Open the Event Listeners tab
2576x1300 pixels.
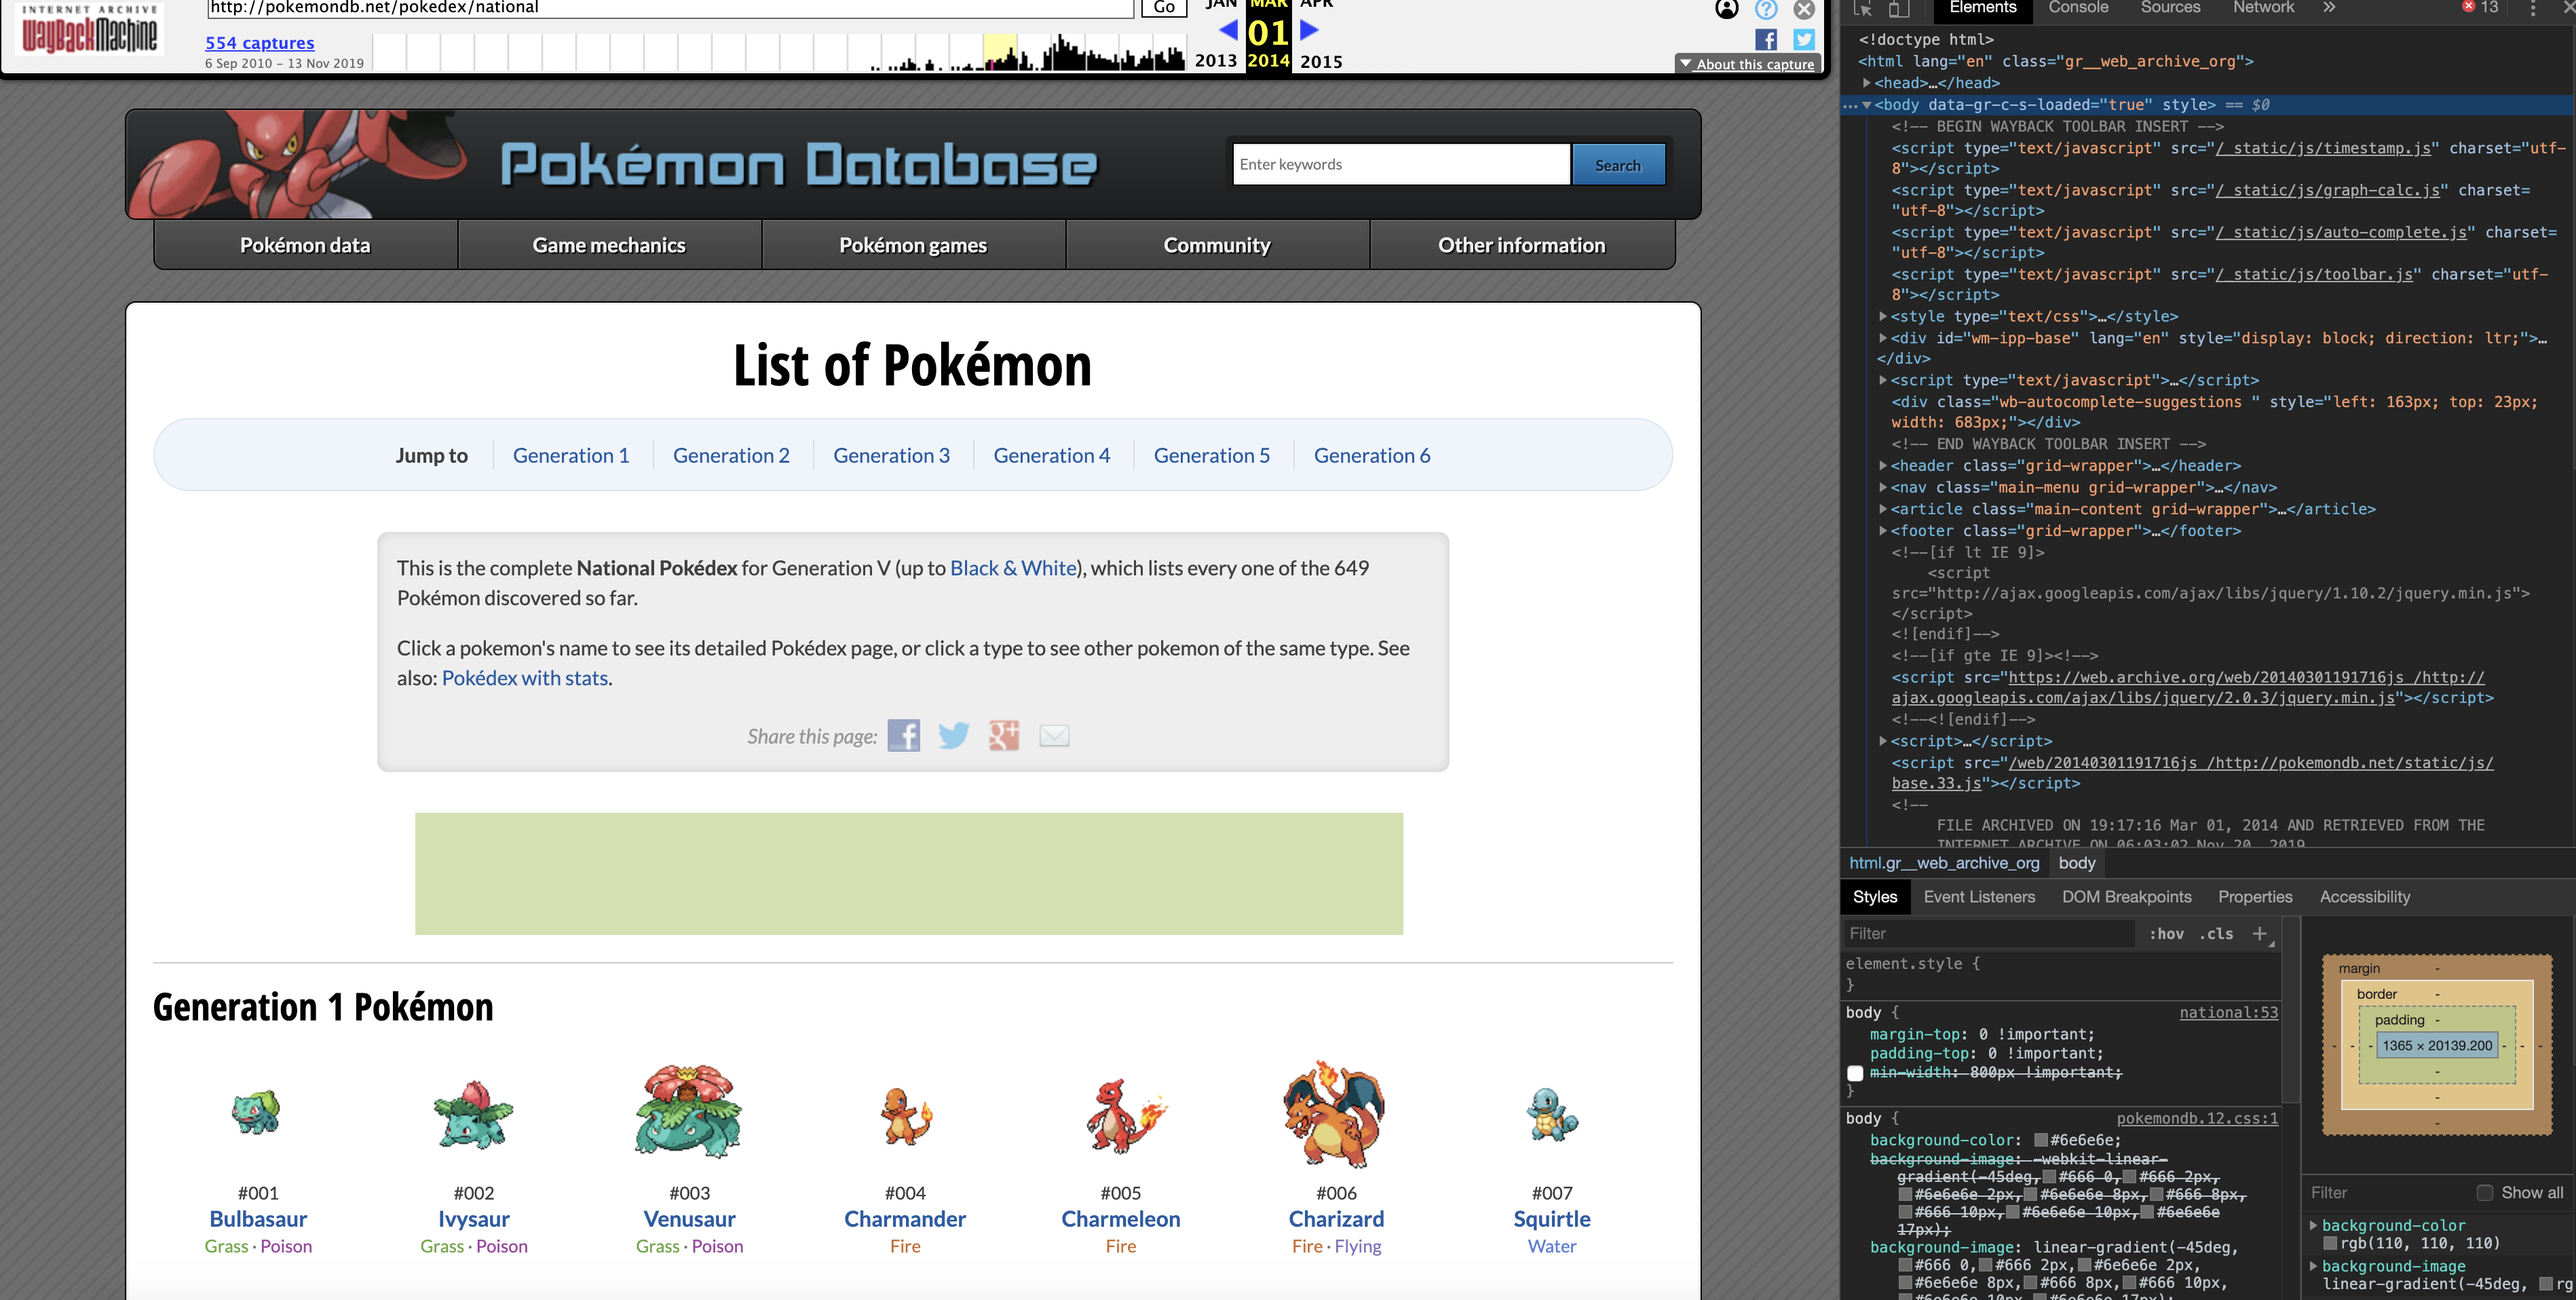[1978, 896]
